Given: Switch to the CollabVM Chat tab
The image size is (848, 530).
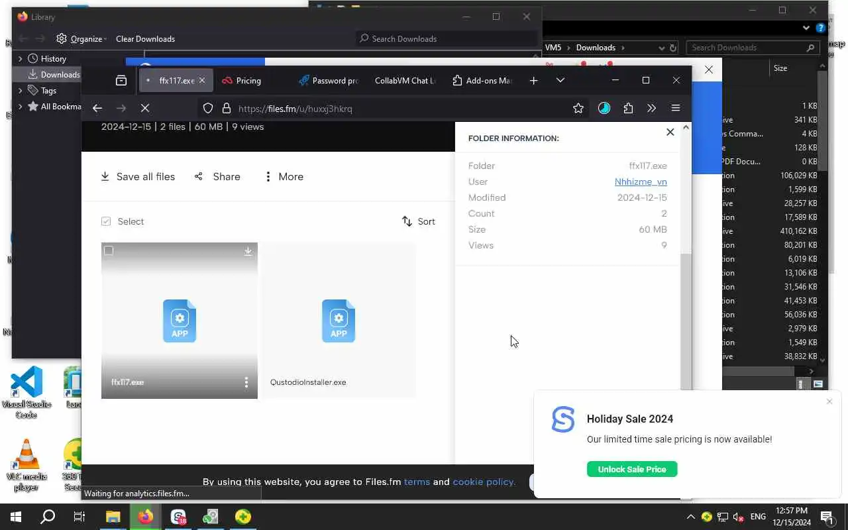Looking at the screenshot, I should (404, 80).
